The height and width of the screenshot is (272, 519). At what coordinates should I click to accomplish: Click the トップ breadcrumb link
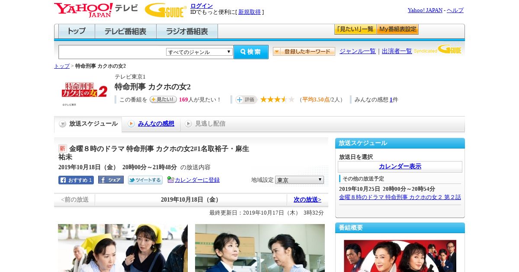tap(62, 66)
